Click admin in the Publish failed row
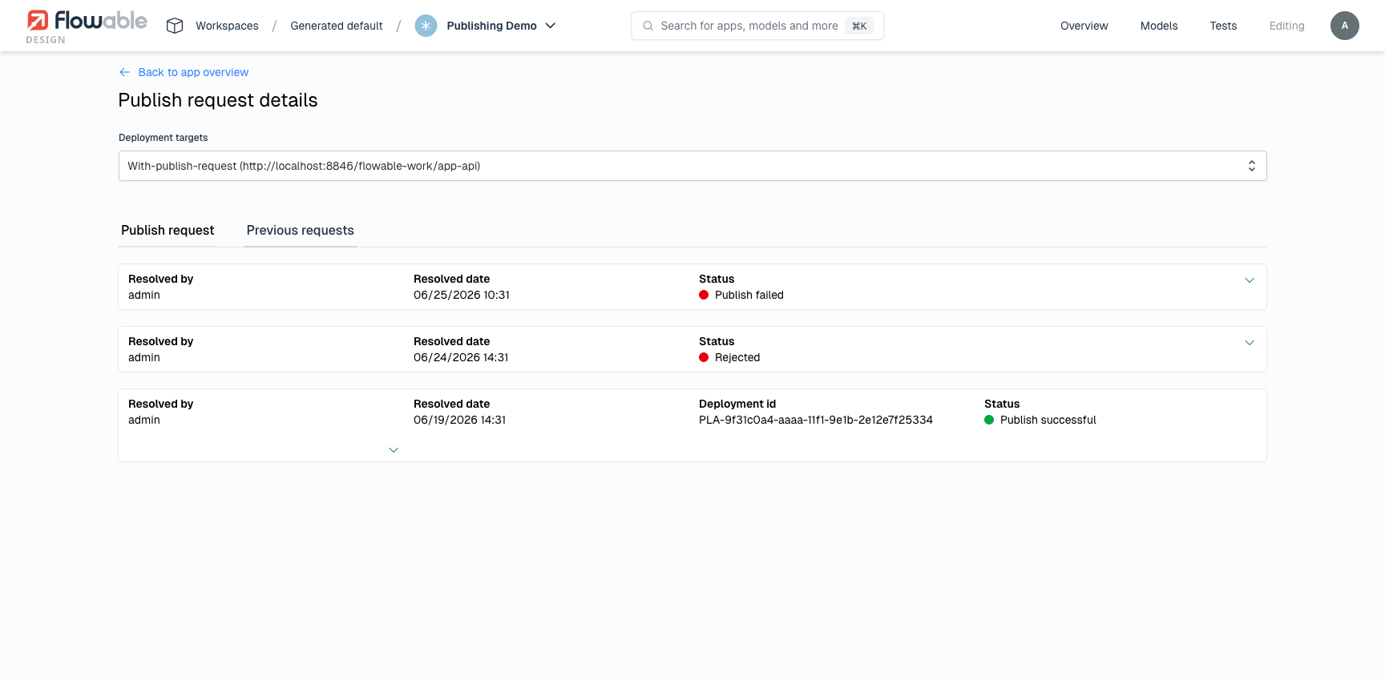The height and width of the screenshot is (680, 1385). (x=144, y=295)
